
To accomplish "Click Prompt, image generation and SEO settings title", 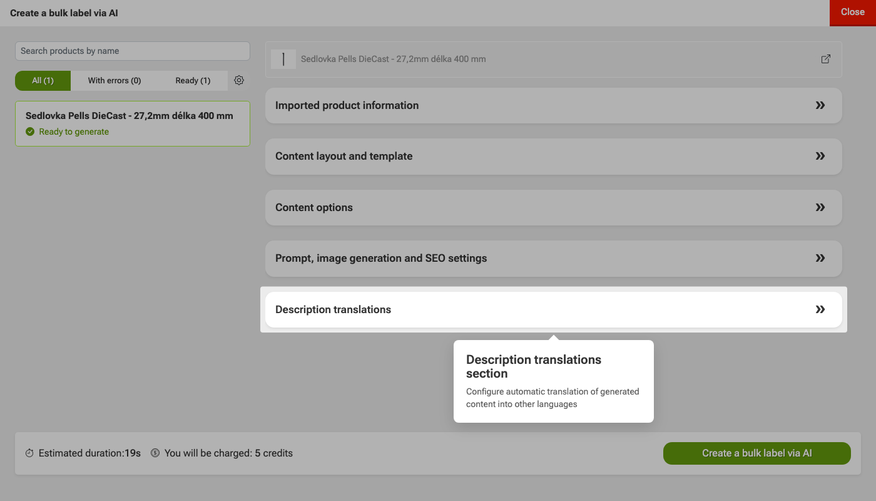I will coord(381,258).
